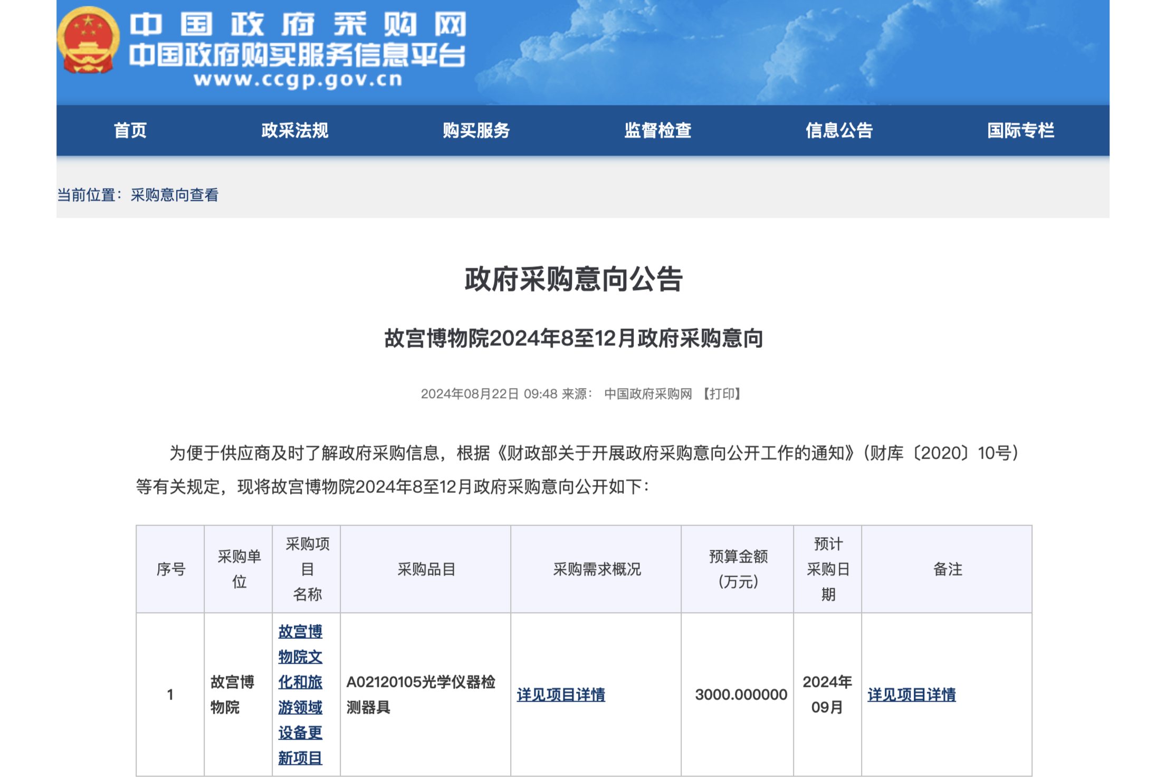
Task: Click the 预算金额(万元) column header
Action: (738, 569)
